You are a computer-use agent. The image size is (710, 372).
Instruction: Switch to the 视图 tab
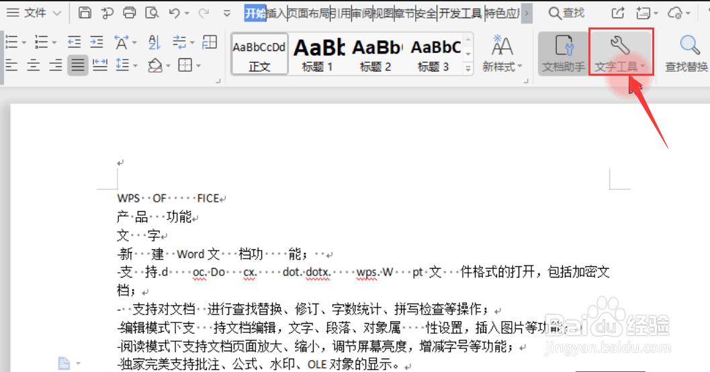pos(383,13)
